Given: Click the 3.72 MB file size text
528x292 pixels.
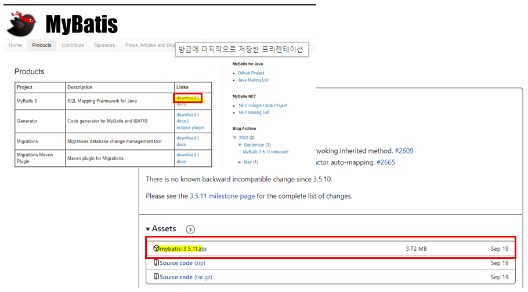Looking at the screenshot, I should pos(416,249).
